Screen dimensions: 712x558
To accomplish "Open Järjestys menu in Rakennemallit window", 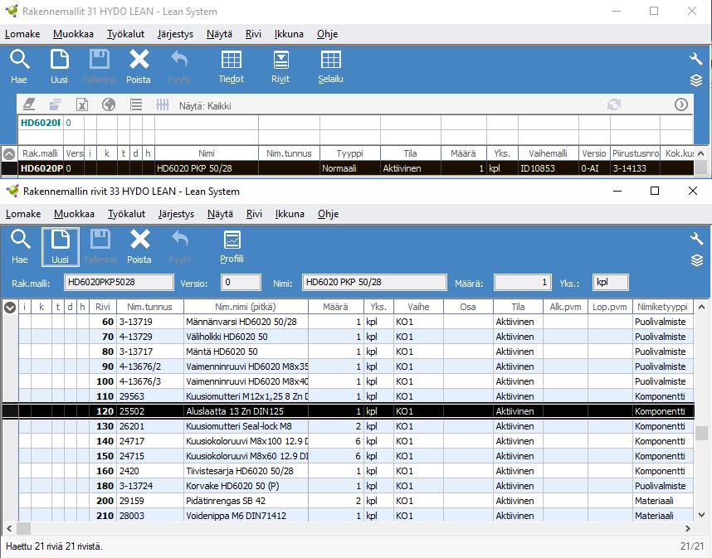I will pyautogui.click(x=175, y=34).
